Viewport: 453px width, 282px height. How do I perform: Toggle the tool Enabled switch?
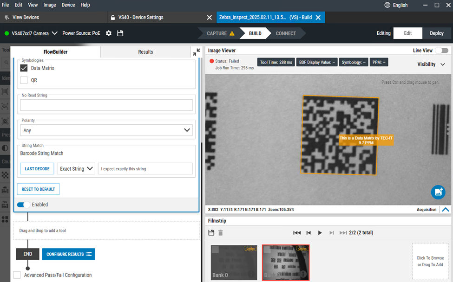(23, 205)
